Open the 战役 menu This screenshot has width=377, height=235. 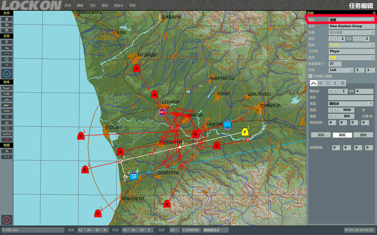click(x=105, y=5)
